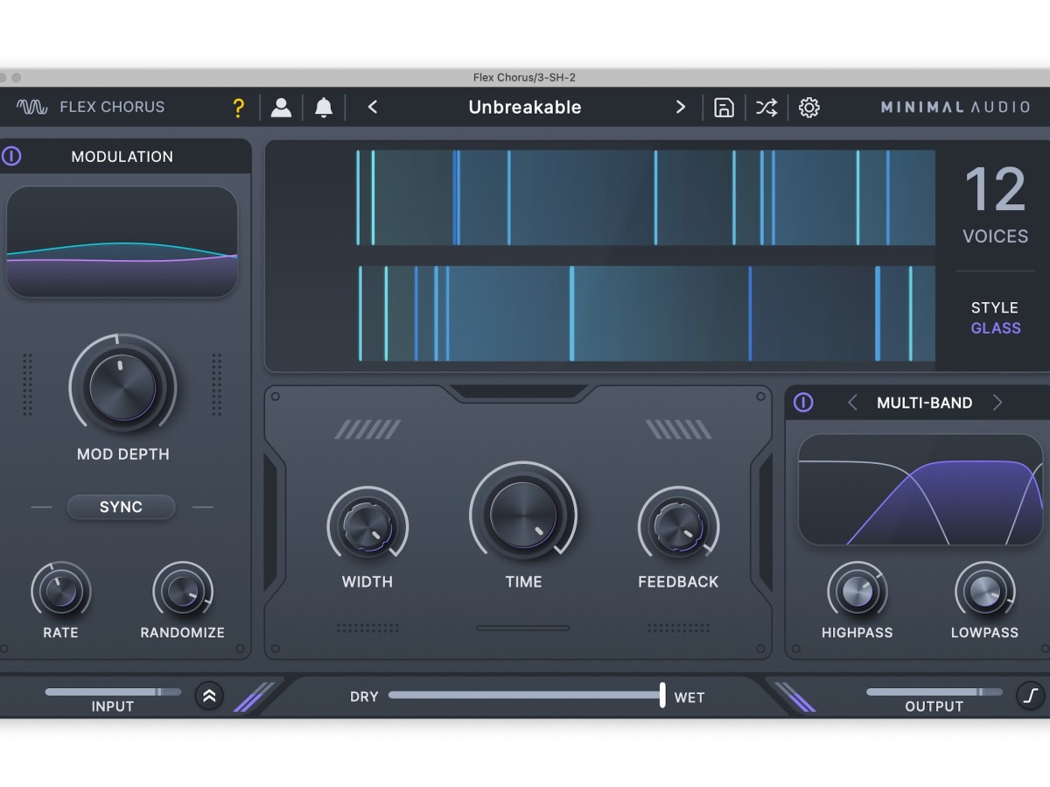Open the user account icon

click(281, 108)
